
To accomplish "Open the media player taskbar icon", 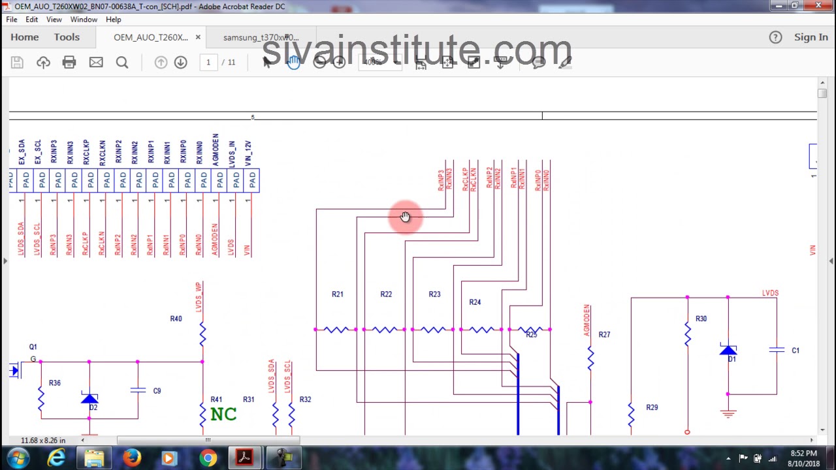I will point(169,458).
